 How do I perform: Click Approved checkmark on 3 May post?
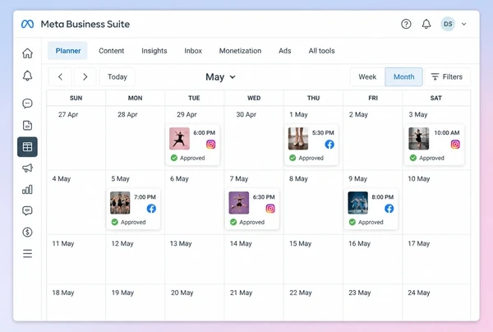click(412, 158)
